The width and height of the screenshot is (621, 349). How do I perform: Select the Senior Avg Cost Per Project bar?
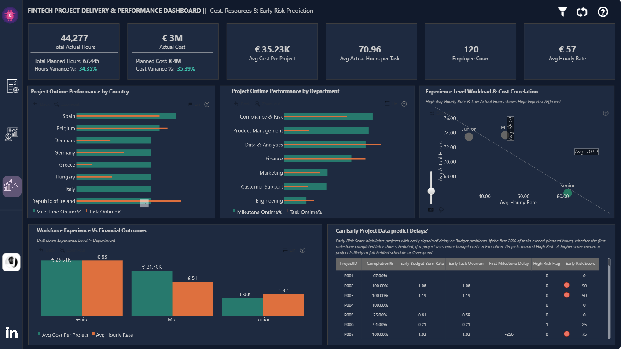pyautogui.click(x=61, y=288)
